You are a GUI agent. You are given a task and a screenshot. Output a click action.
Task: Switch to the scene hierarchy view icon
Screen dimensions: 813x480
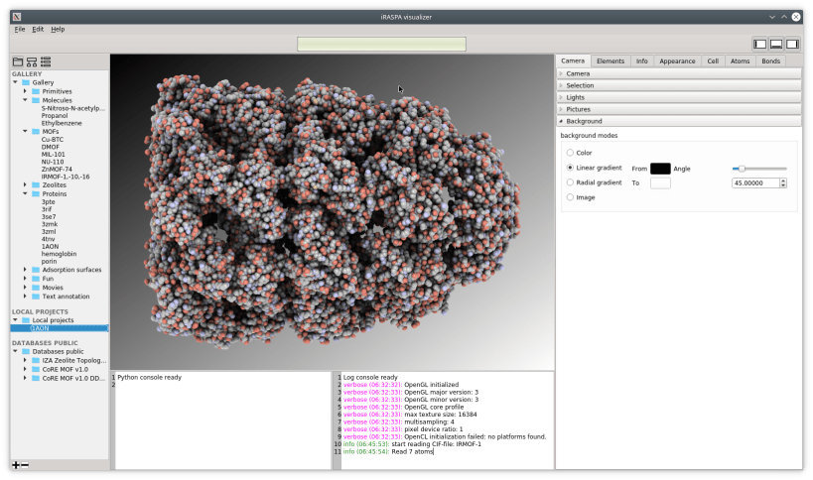pyautogui.click(x=32, y=62)
